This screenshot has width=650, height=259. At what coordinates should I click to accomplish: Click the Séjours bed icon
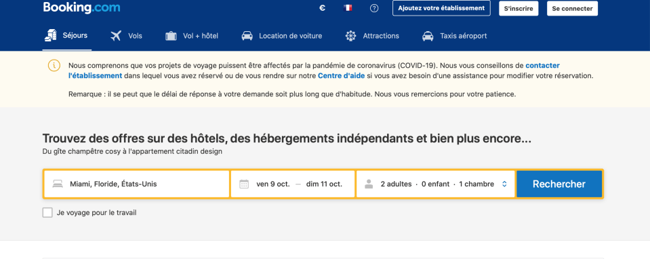point(51,36)
